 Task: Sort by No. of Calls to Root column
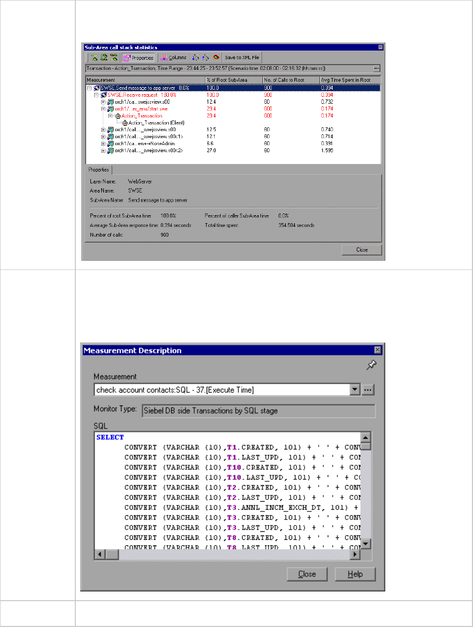291,80
